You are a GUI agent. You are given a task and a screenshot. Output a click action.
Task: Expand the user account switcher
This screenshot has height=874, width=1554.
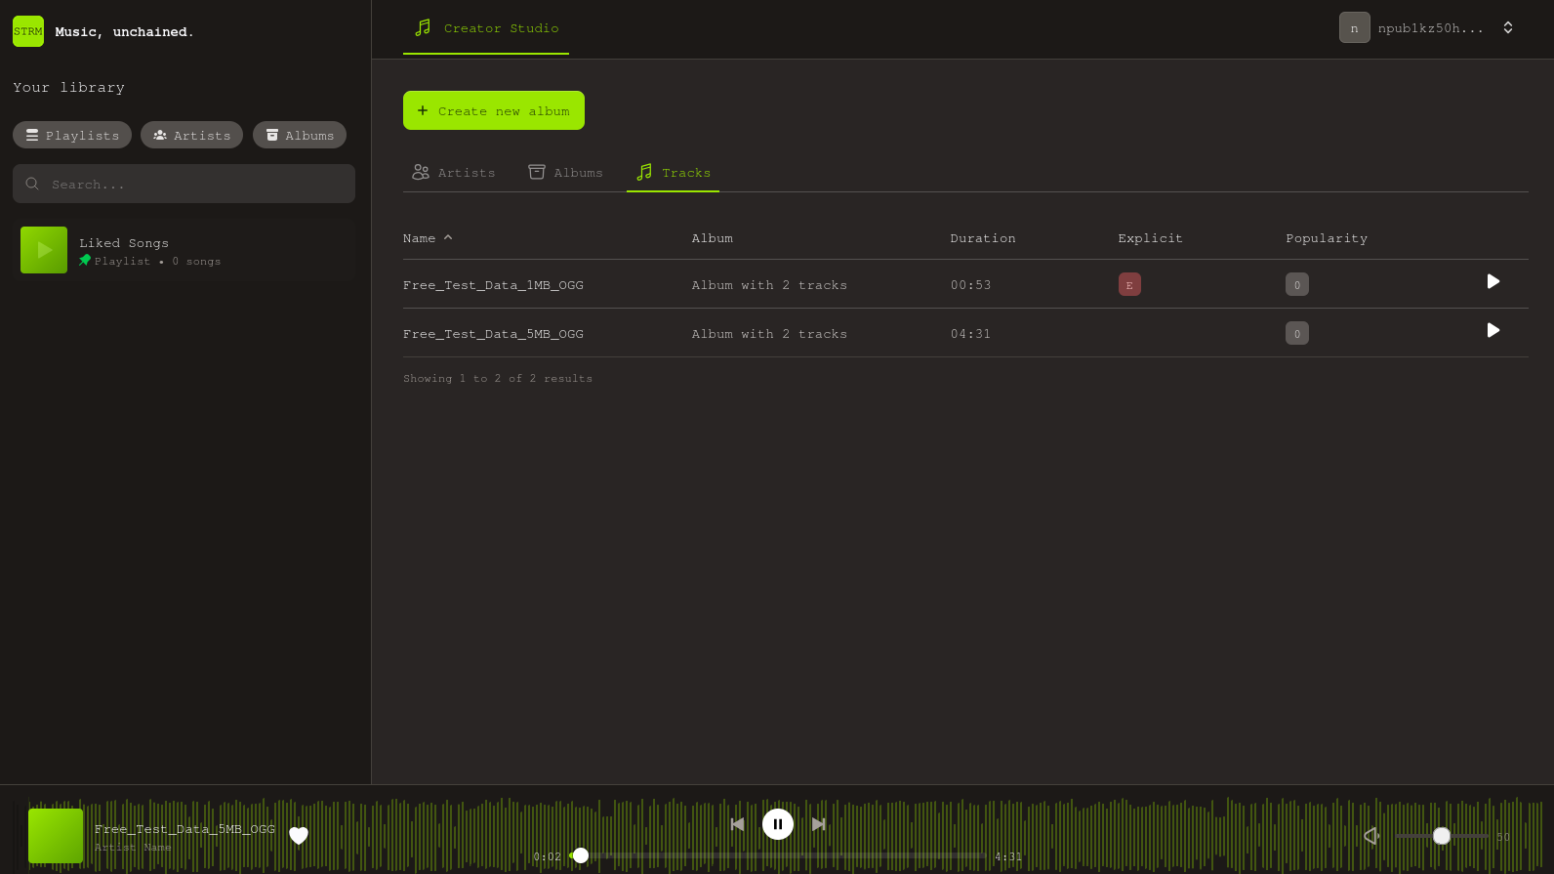coord(1507,28)
